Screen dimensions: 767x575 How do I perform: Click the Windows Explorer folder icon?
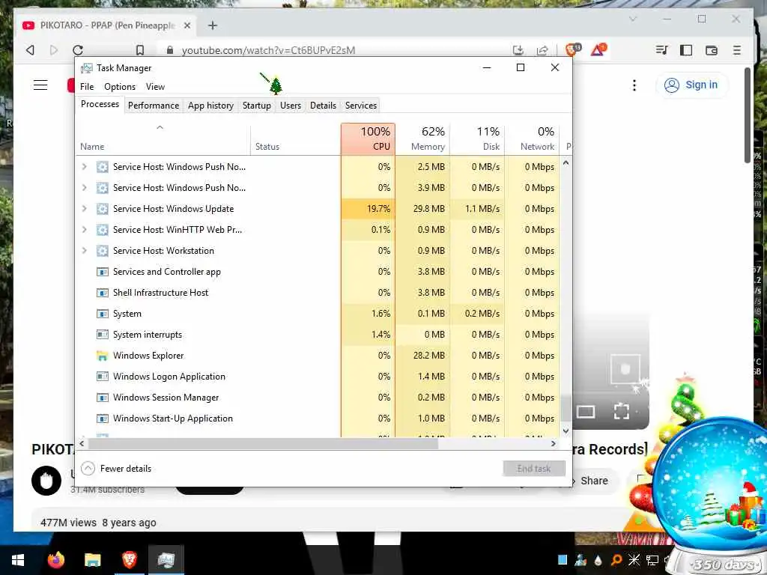coord(102,356)
